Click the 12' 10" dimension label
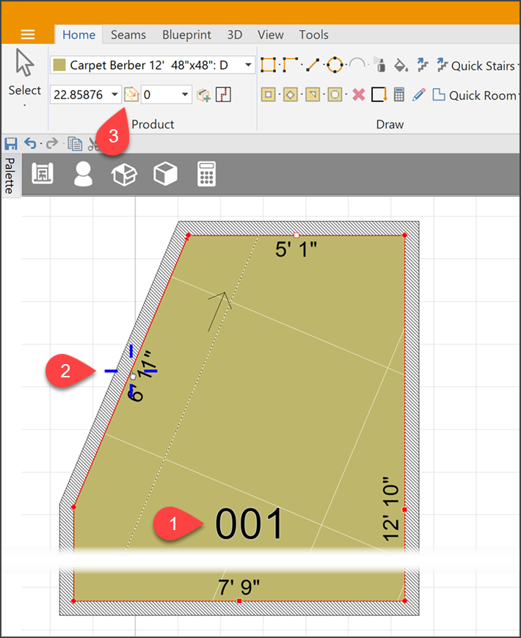Image resolution: width=521 pixels, height=638 pixels. pyautogui.click(x=392, y=509)
